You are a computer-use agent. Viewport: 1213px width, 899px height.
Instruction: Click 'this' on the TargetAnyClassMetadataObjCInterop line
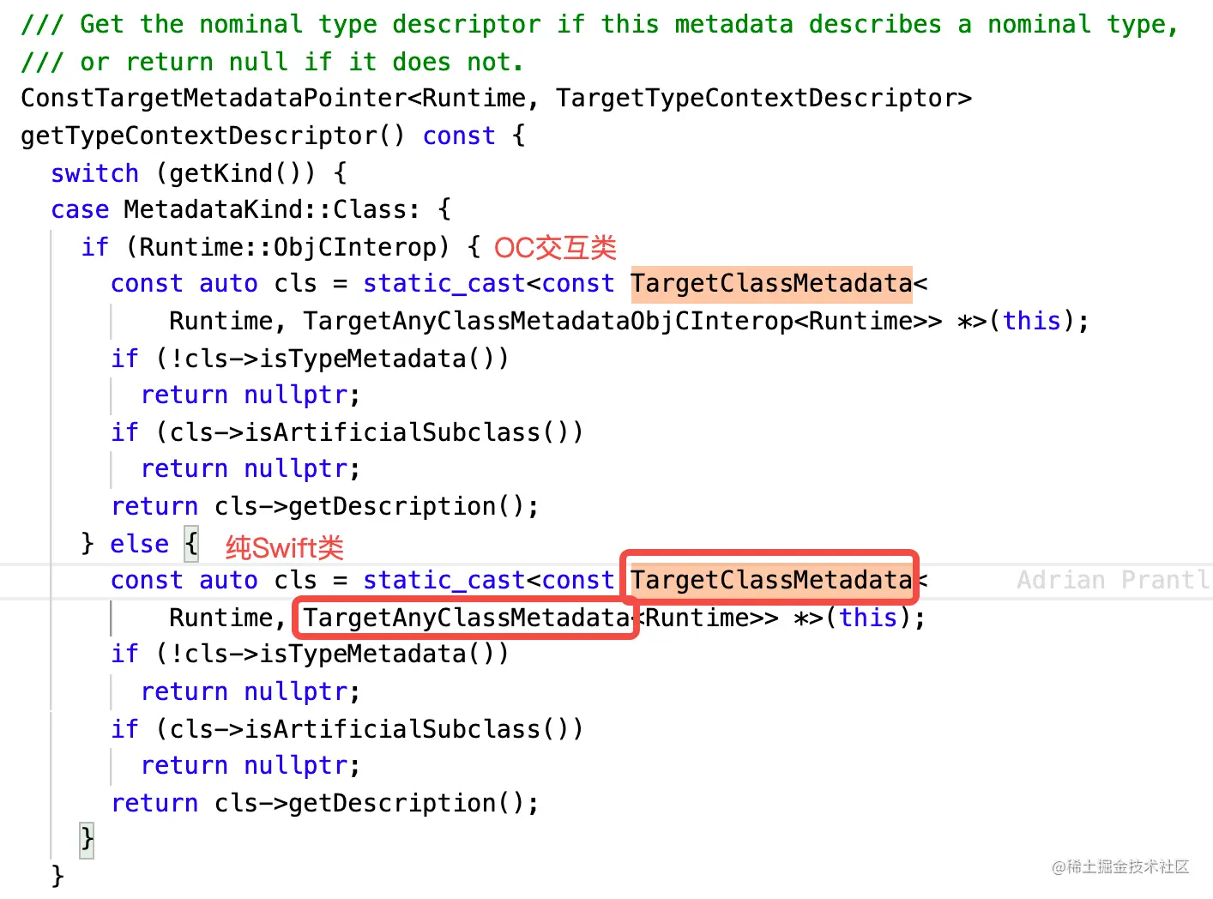pyautogui.click(x=1032, y=321)
